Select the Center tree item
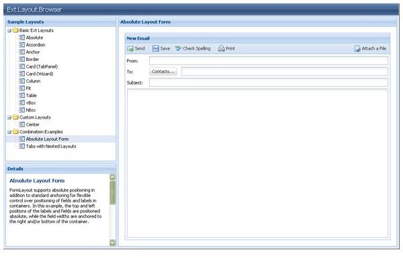The width and height of the screenshot is (403, 258). point(32,125)
